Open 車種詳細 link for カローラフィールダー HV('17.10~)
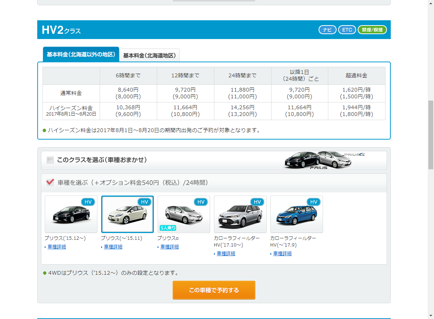 pos(226,254)
